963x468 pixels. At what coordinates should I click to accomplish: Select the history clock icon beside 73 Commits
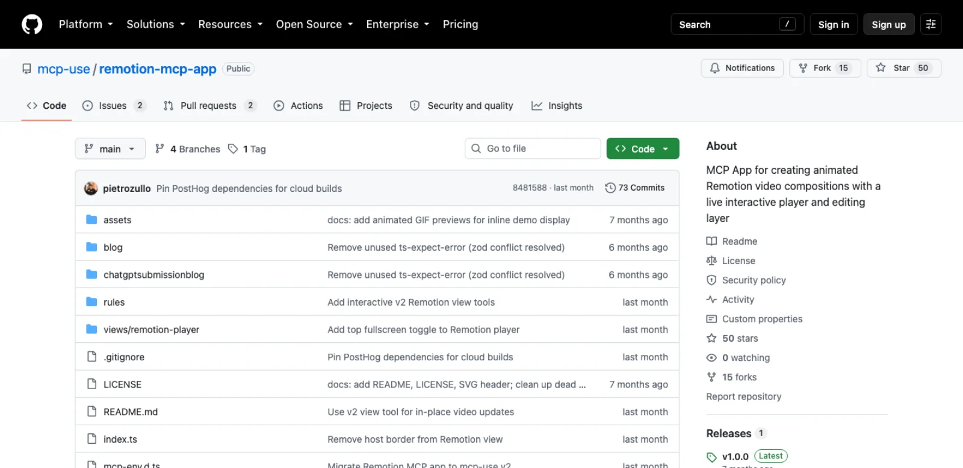[x=610, y=188]
